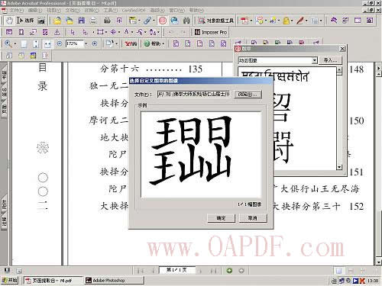Select the Hand tool in the toolbar
This screenshot has height=286, width=382.
[9, 21]
